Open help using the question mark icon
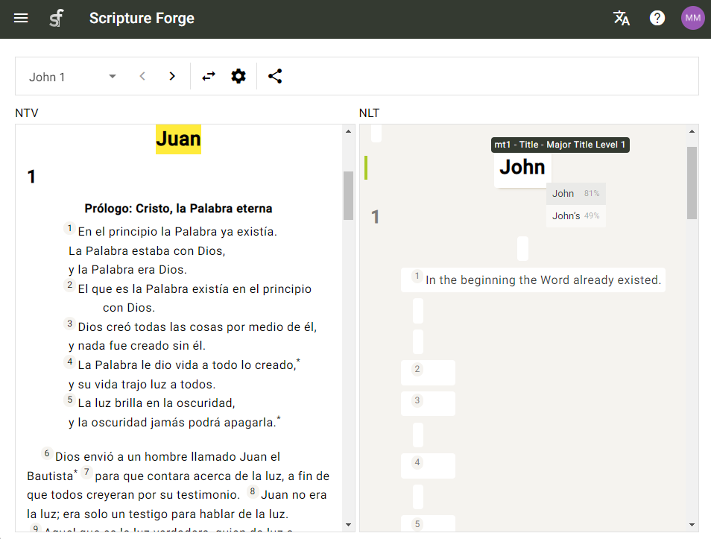 click(x=657, y=18)
